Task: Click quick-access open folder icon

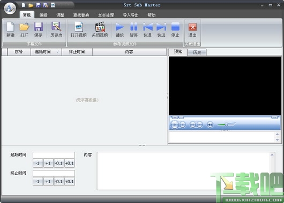Action: pyautogui.click(x=31, y=5)
